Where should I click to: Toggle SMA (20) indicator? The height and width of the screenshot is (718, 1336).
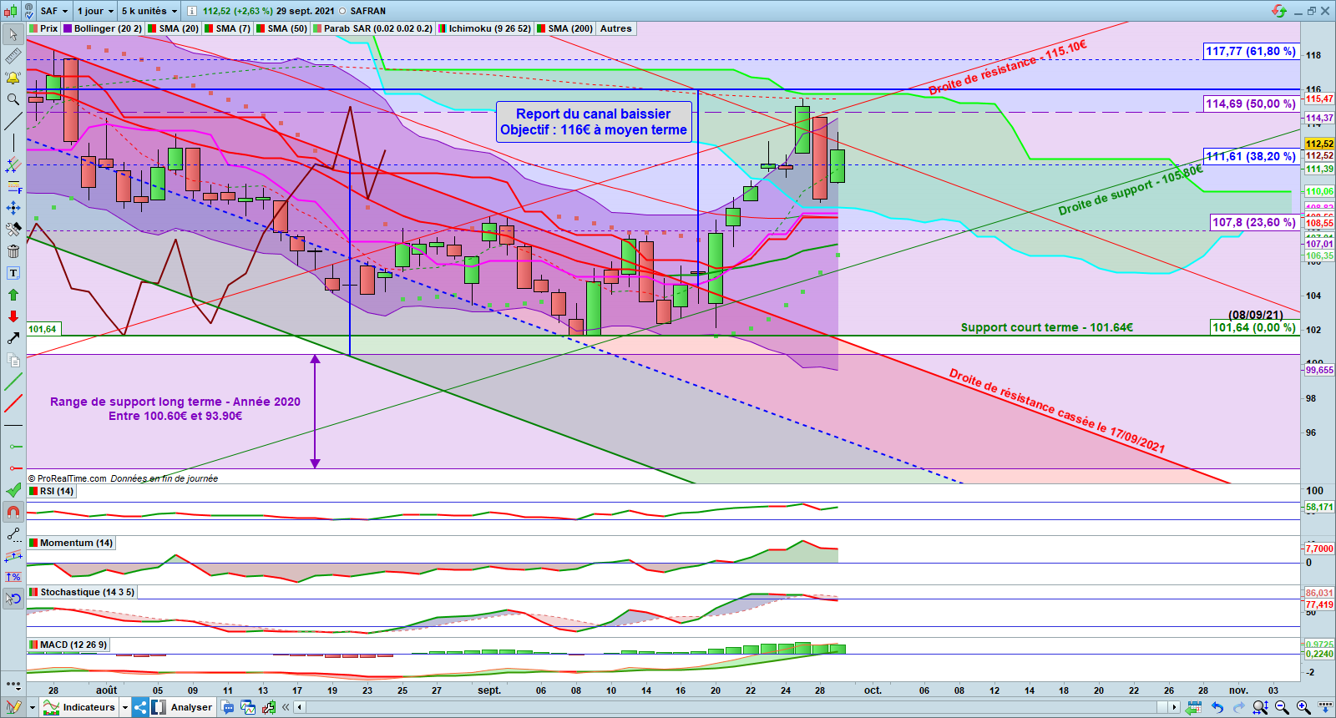point(174,28)
